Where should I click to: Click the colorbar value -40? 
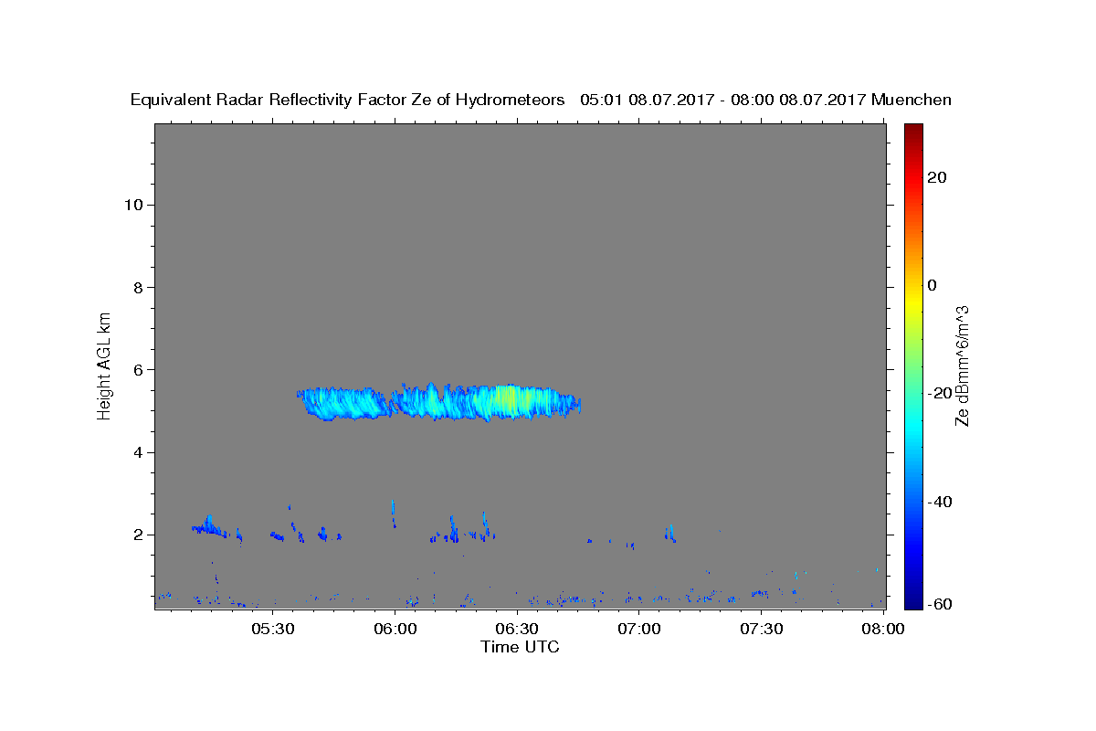[940, 501]
